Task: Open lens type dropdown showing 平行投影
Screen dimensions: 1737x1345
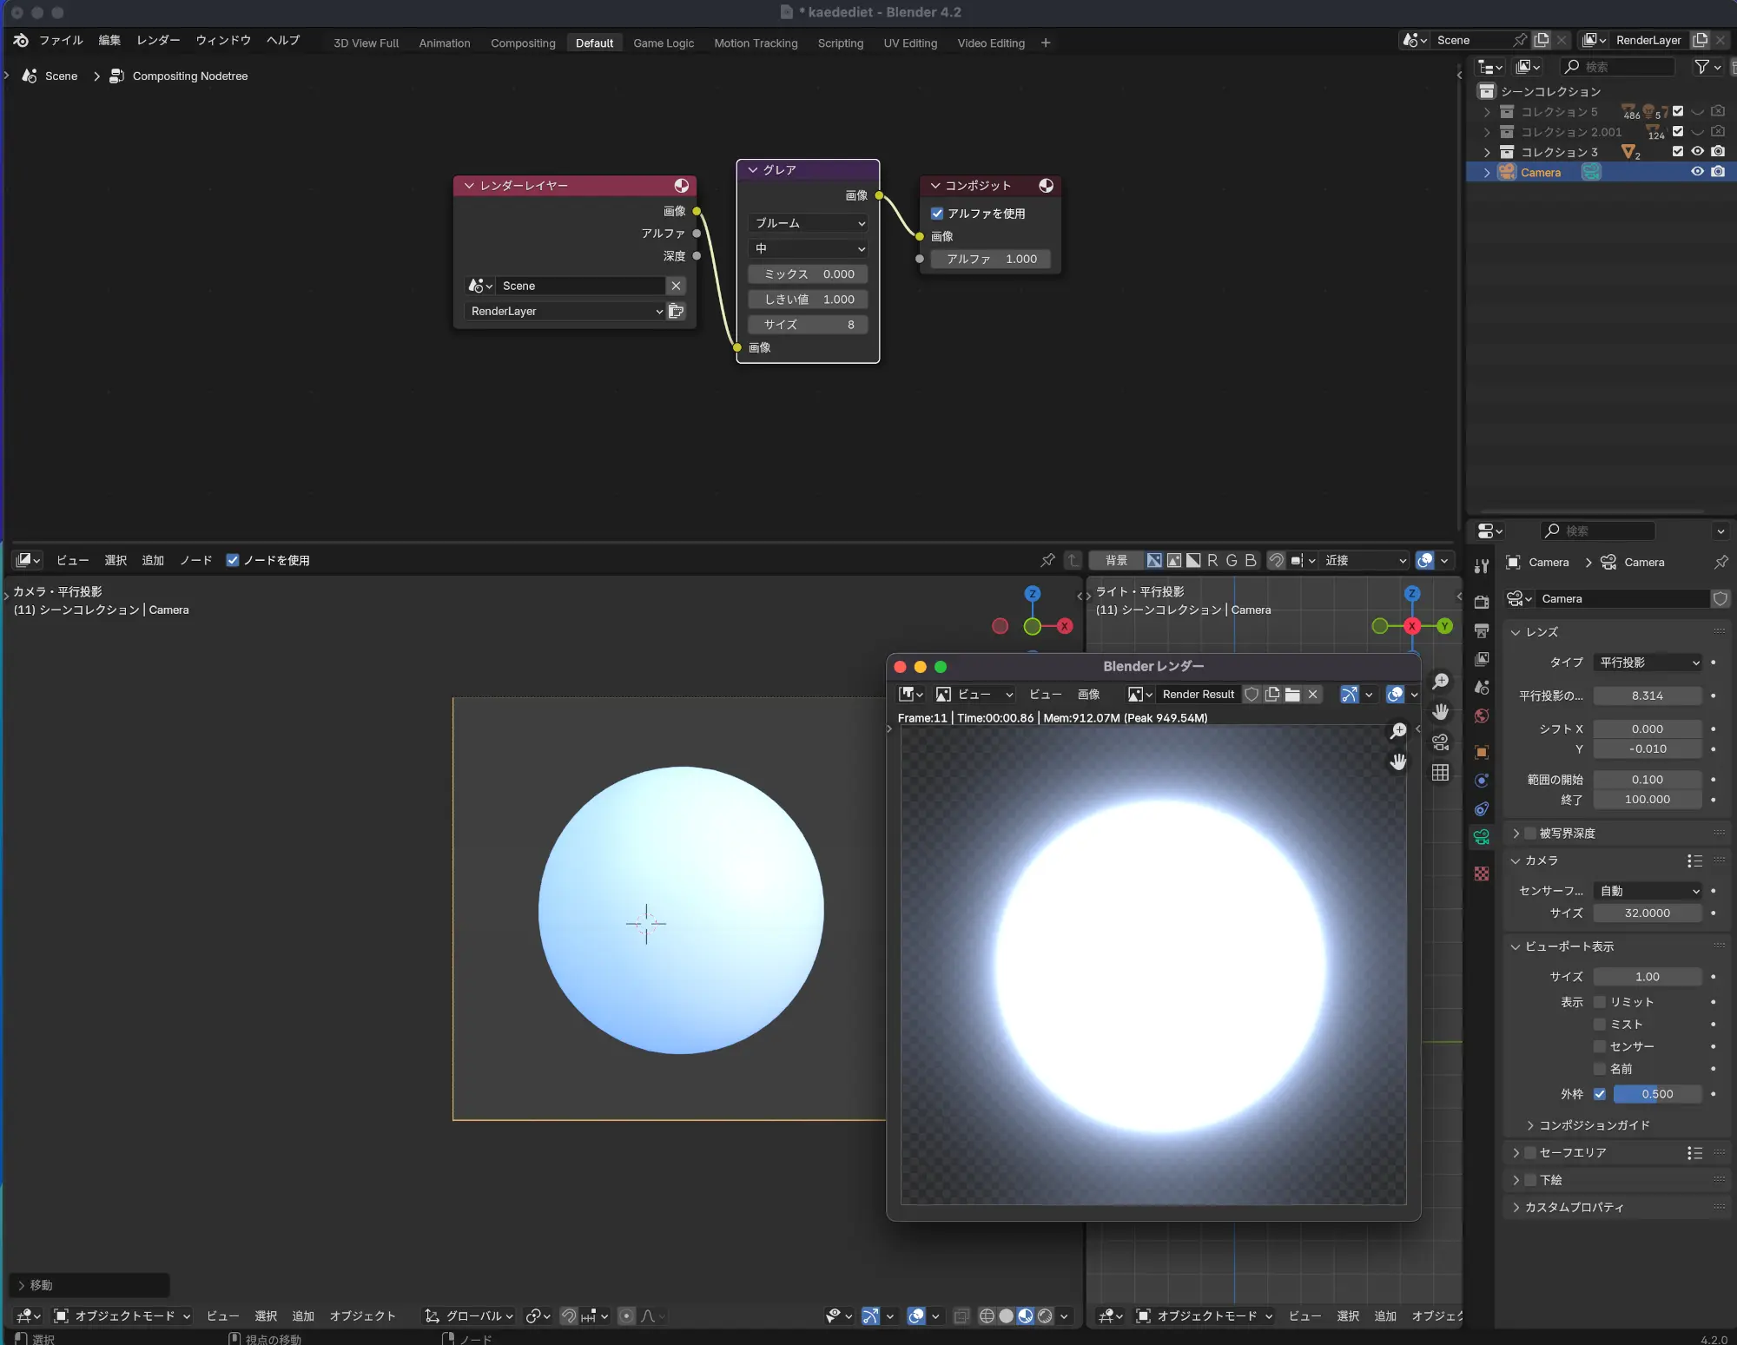Action: 1648,663
